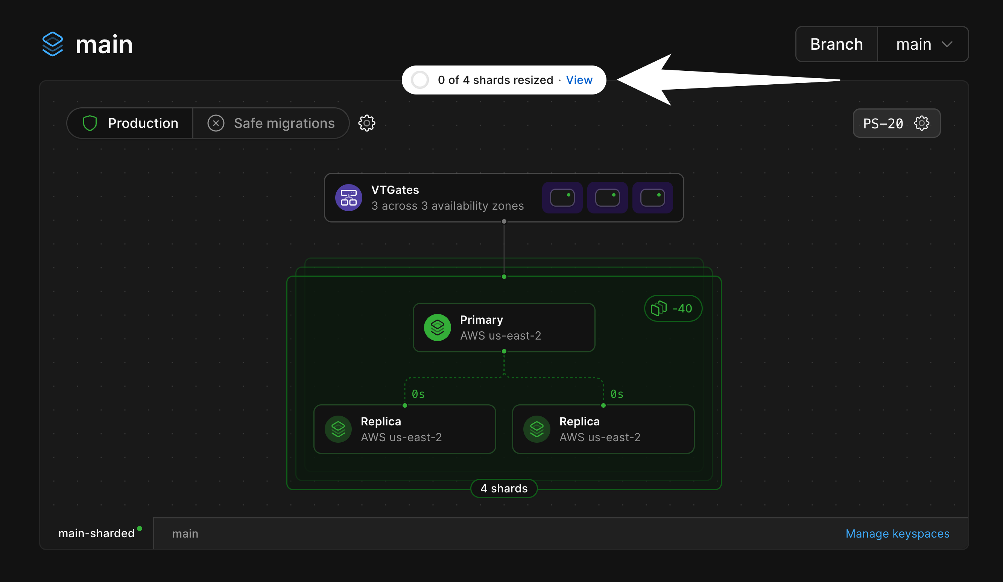Click the PS-20 cluster size gear icon
The image size is (1003, 582).
tap(921, 123)
